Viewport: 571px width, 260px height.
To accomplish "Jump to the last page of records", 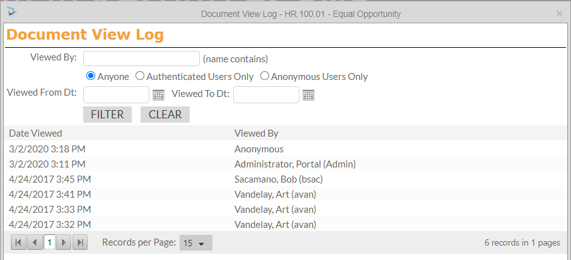I will tap(80, 242).
